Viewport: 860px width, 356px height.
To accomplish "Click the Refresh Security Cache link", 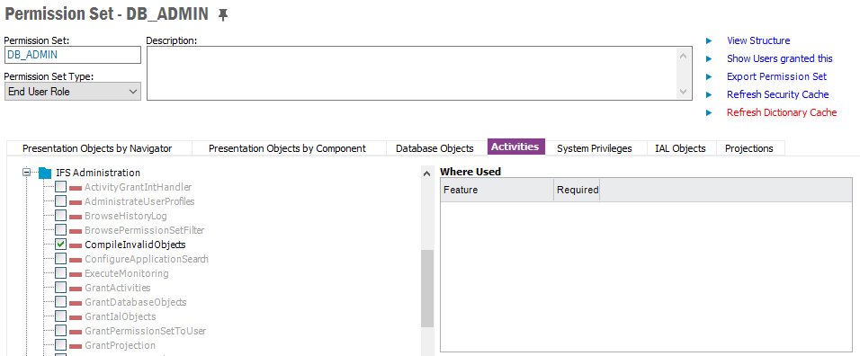I will tap(778, 94).
